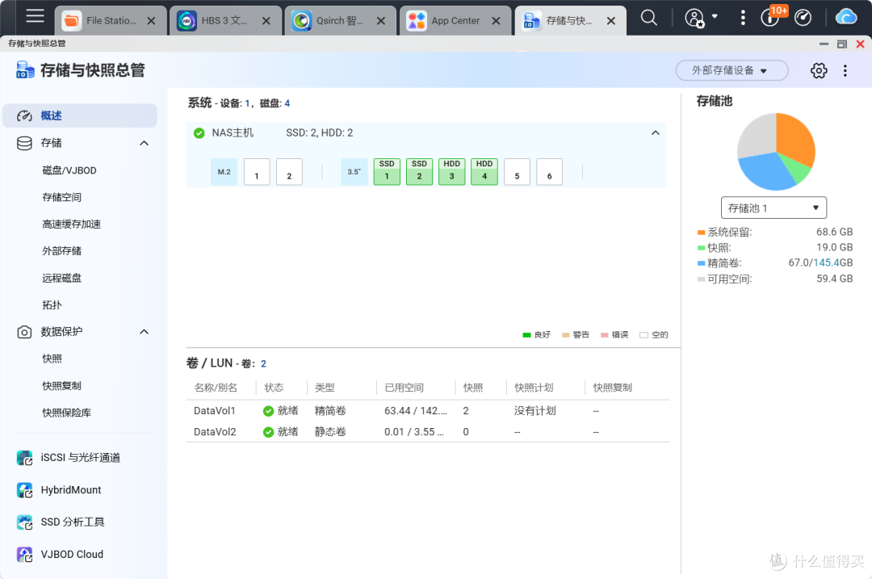The width and height of the screenshot is (872, 579).
Task: Select the DataVol2 volume row
Action: click(x=428, y=432)
